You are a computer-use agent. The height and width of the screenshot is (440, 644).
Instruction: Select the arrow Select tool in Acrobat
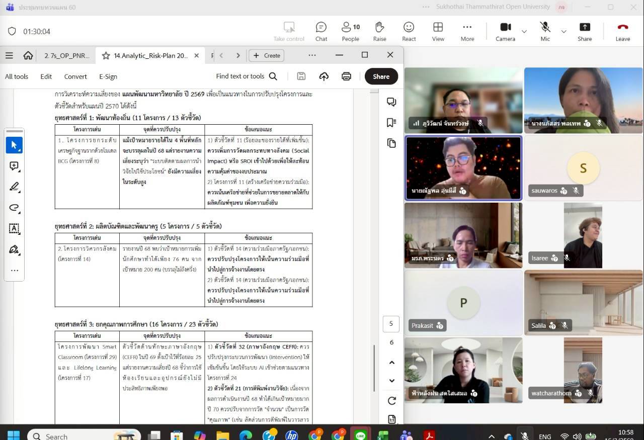point(14,145)
